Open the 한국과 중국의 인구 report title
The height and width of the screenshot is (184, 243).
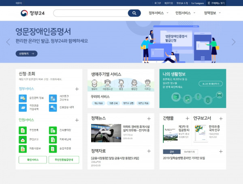(x=214, y=128)
